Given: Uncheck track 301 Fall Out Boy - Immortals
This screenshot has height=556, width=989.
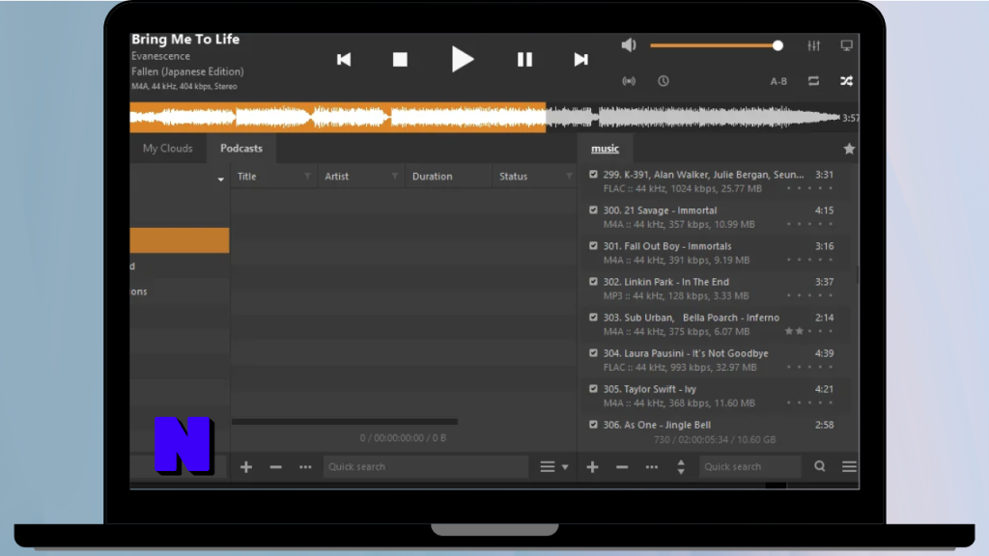Looking at the screenshot, I should (x=593, y=246).
